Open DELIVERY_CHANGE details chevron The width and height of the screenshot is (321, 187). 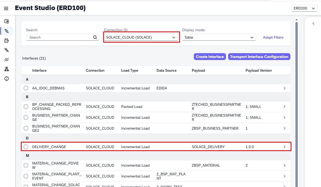pos(285,147)
